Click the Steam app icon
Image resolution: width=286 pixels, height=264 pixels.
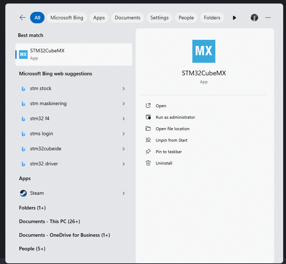coord(23,193)
